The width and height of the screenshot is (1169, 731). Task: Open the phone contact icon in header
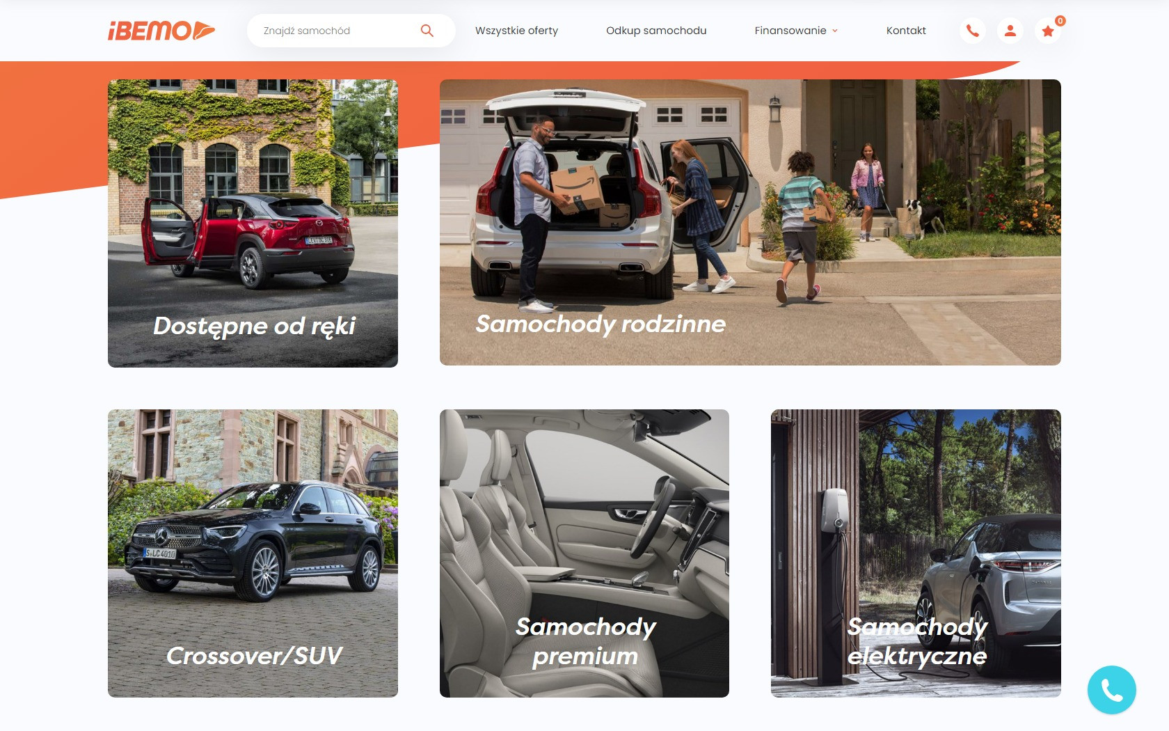tap(973, 31)
